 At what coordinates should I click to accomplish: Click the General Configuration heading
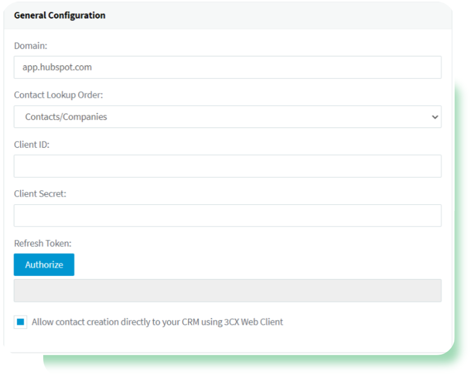(x=60, y=16)
